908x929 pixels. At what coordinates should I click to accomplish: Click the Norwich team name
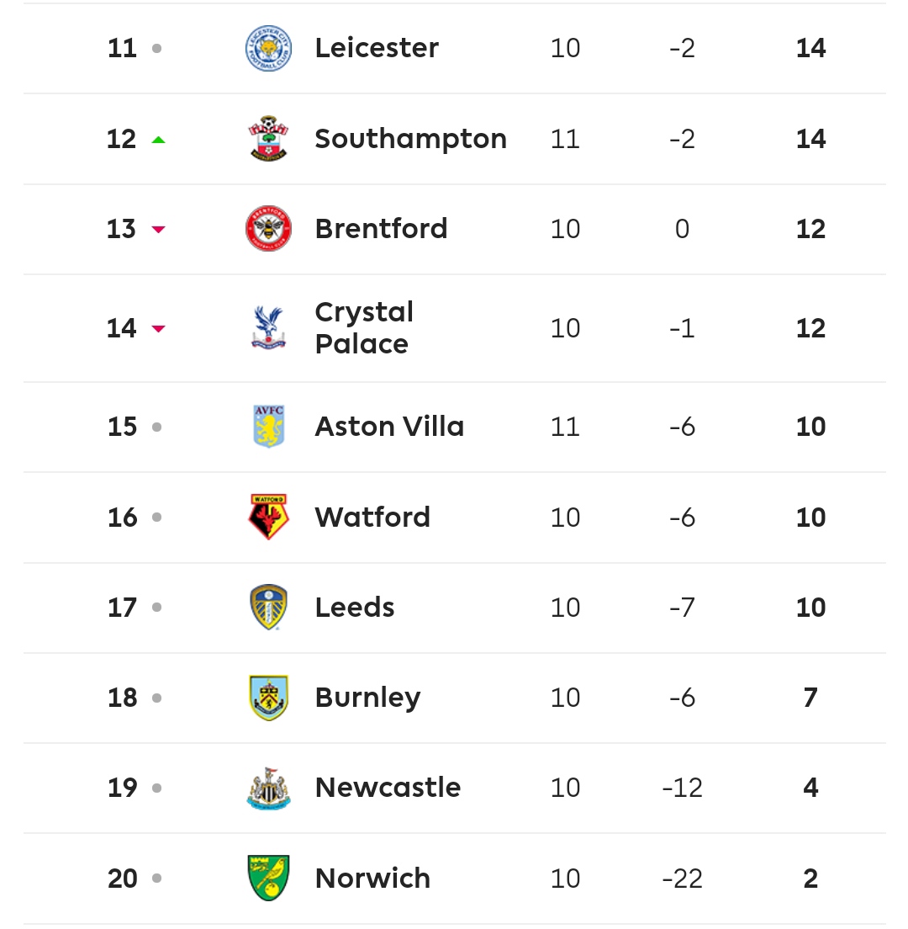pos(372,879)
